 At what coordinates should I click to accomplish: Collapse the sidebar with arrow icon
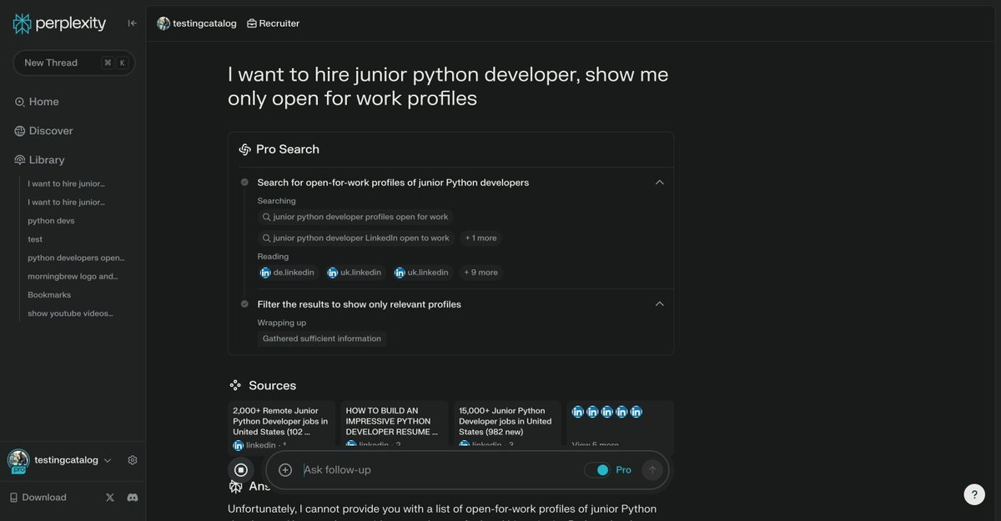(x=132, y=23)
